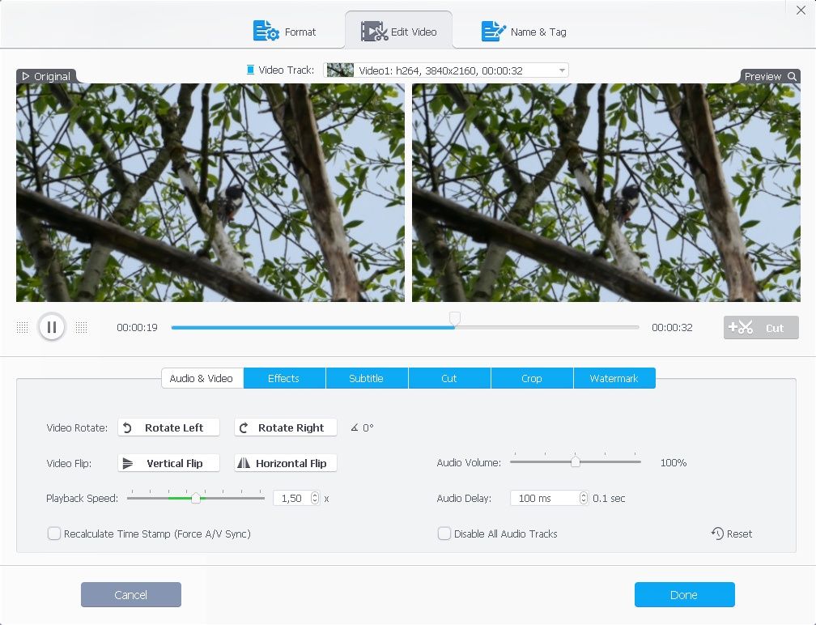This screenshot has width=816, height=625.
Task: Switch to the Crop sub-tab
Action: click(532, 378)
